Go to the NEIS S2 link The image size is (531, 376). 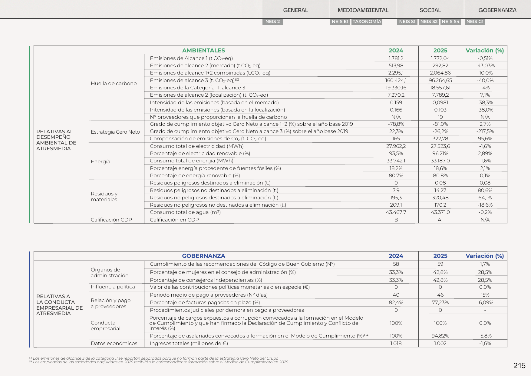(x=429, y=22)
